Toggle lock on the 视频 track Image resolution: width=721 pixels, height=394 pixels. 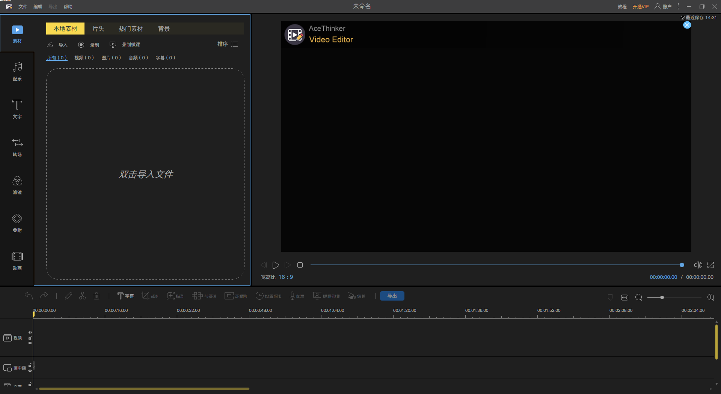(30, 338)
